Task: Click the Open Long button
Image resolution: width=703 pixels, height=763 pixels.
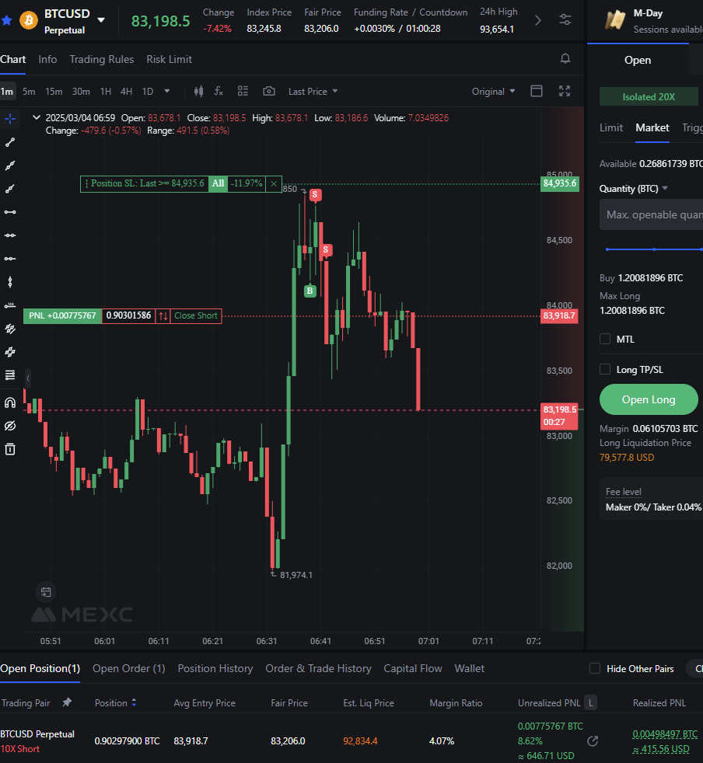Action: point(649,399)
